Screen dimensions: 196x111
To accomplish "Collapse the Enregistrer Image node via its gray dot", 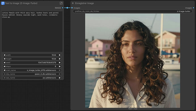I will [73, 3].
